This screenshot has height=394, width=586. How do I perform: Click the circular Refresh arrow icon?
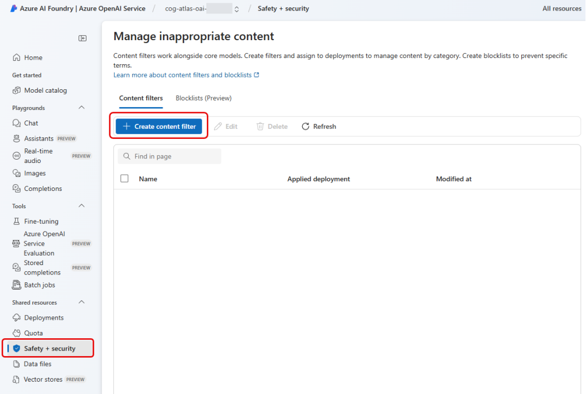[x=306, y=127]
